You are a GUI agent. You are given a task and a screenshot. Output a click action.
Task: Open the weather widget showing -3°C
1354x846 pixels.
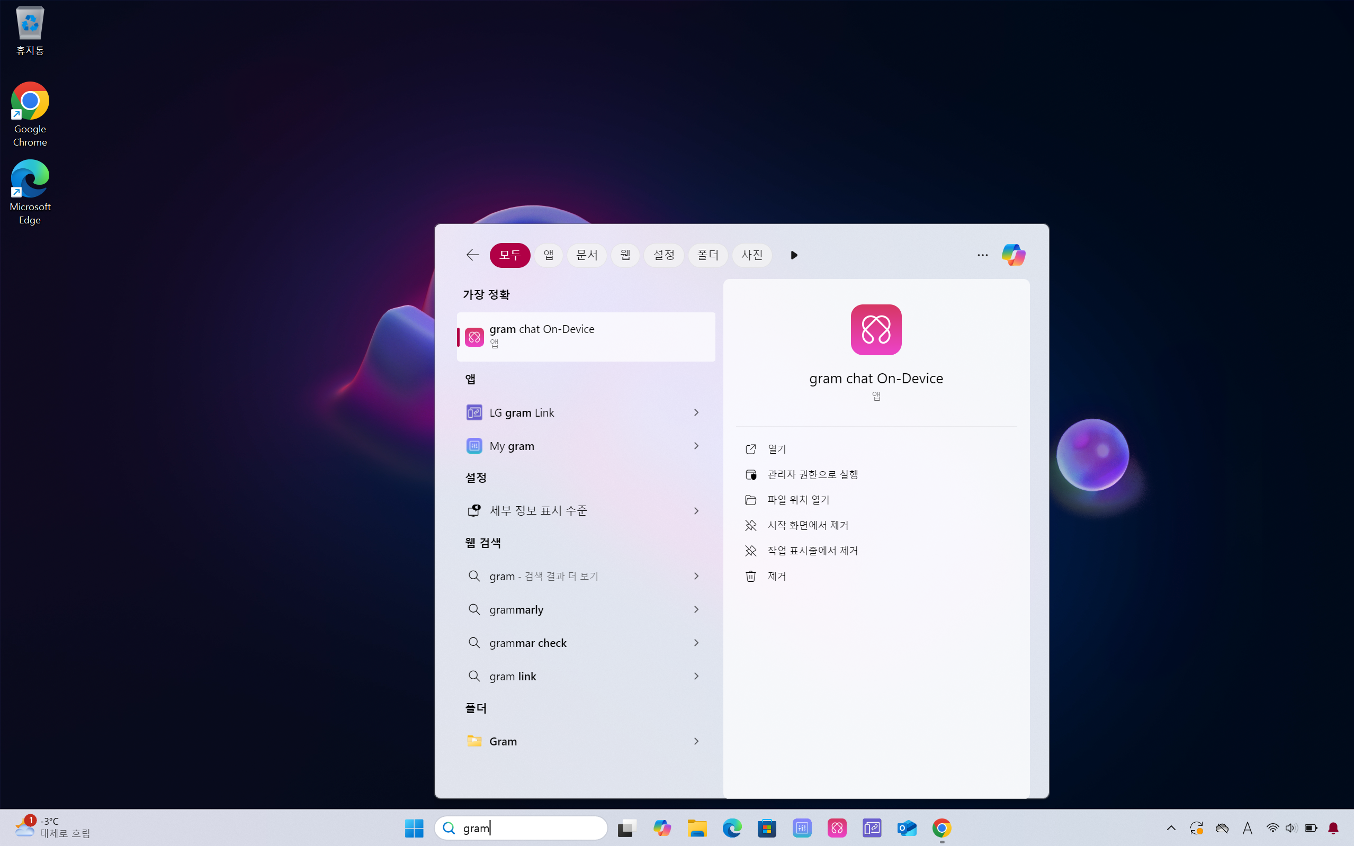[x=52, y=827]
